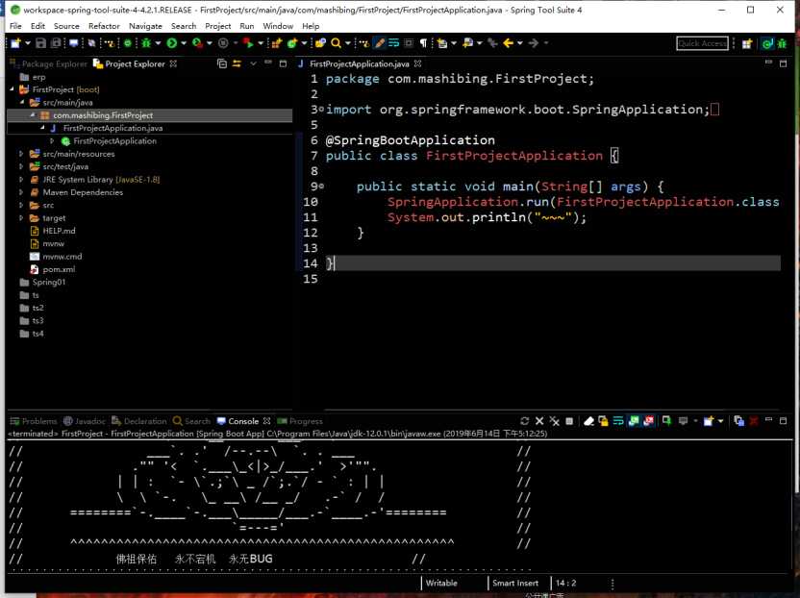The height and width of the screenshot is (598, 800).
Task: Click the Relaunch refresh icon in console
Action: [x=524, y=421]
